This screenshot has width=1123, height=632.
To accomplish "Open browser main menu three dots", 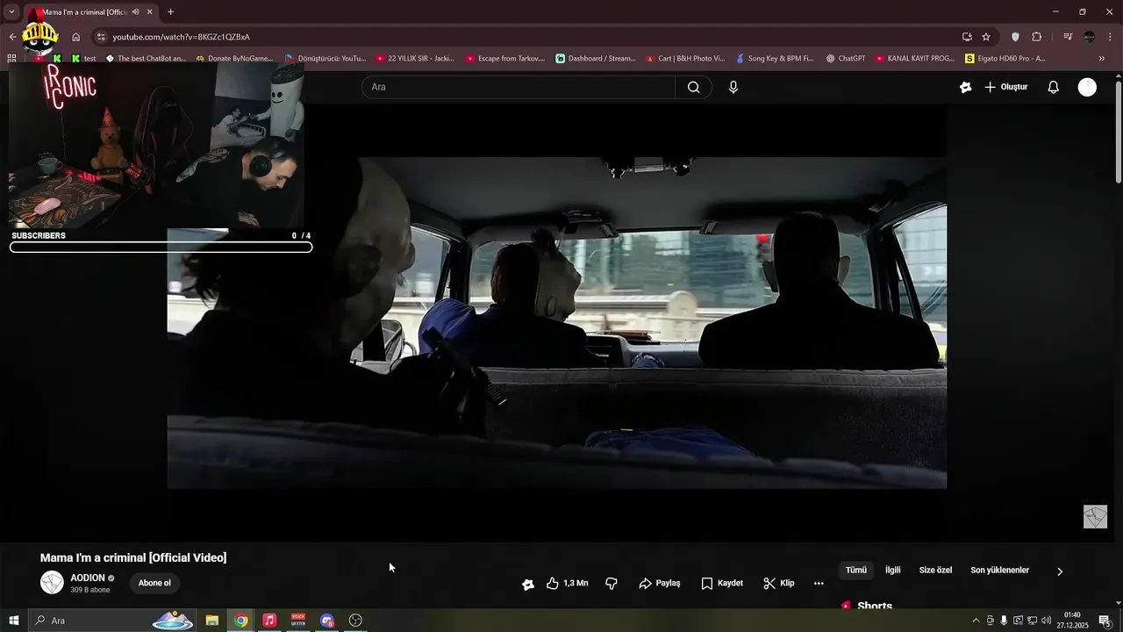I will [1111, 37].
